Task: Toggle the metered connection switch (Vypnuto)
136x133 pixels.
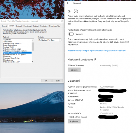Action: click(x=71, y=34)
